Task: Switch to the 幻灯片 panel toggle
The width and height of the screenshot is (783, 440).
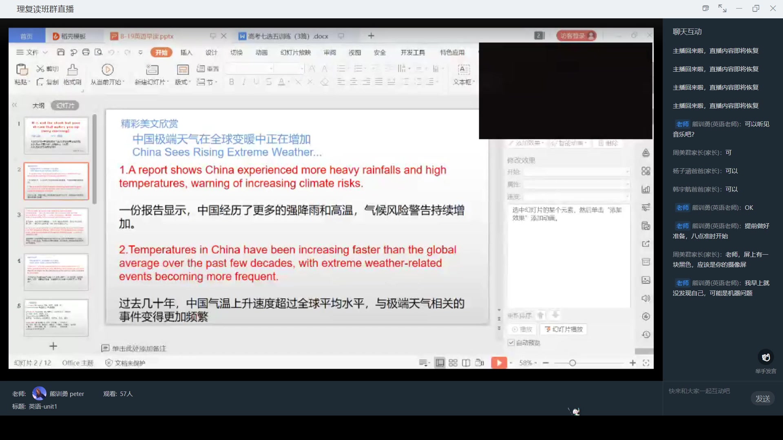Action: pyautogui.click(x=65, y=106)
